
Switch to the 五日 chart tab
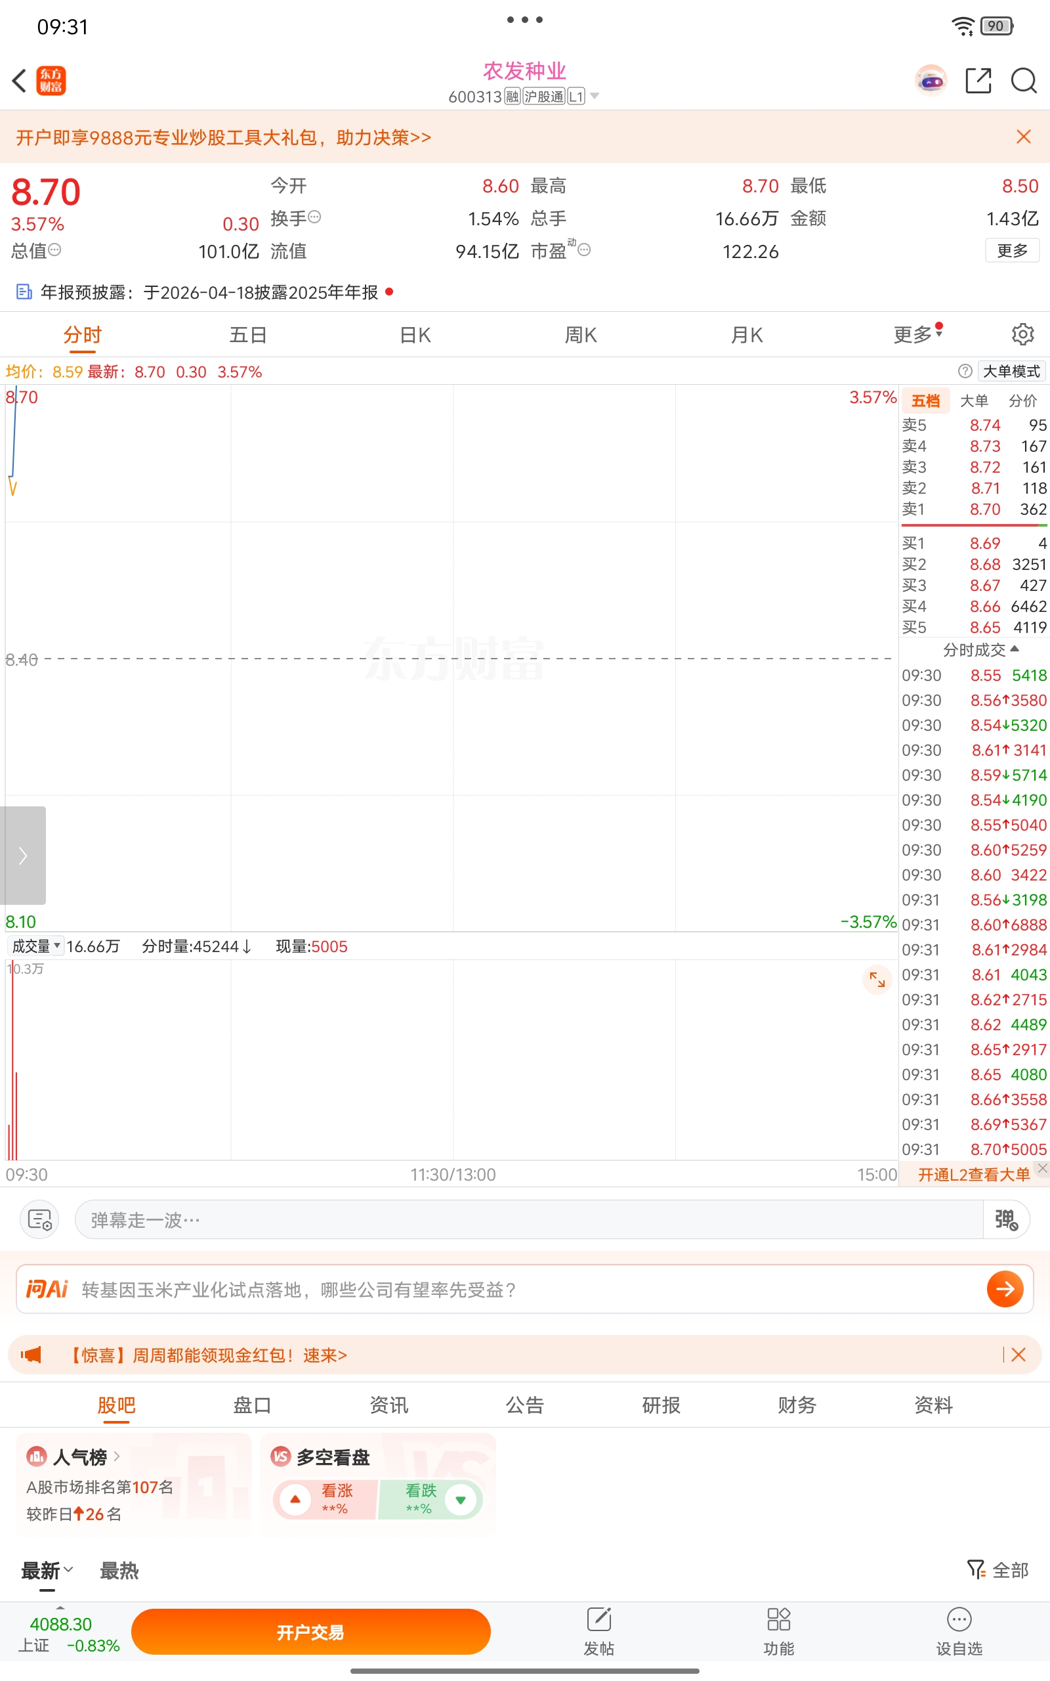(x=248, y=334)
